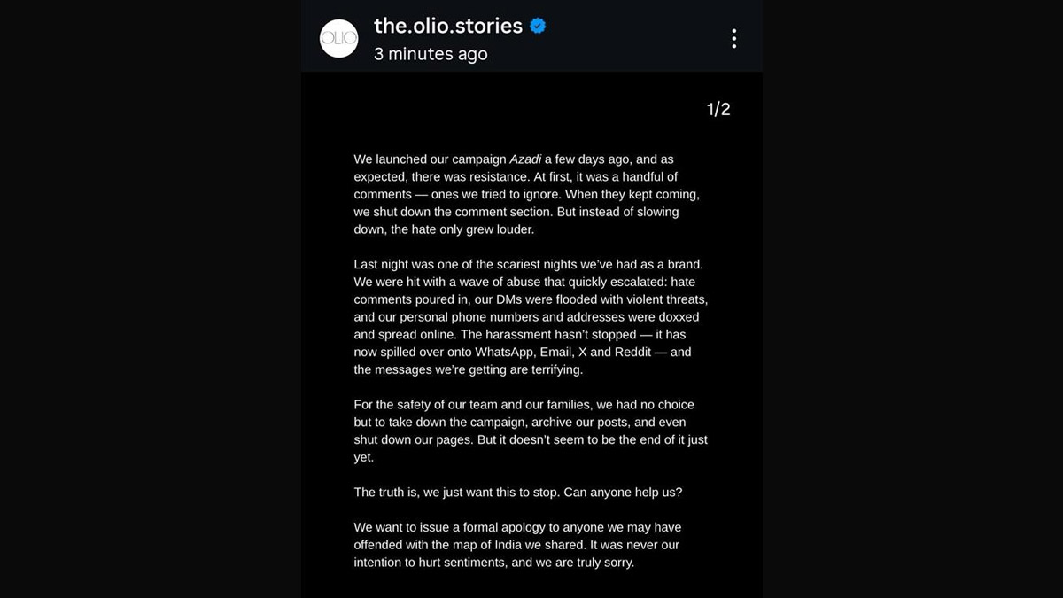This screenshot has height=598, width=1063.
Task: Click the paragraph starting "For the safety"
Action: click(530, 431)
